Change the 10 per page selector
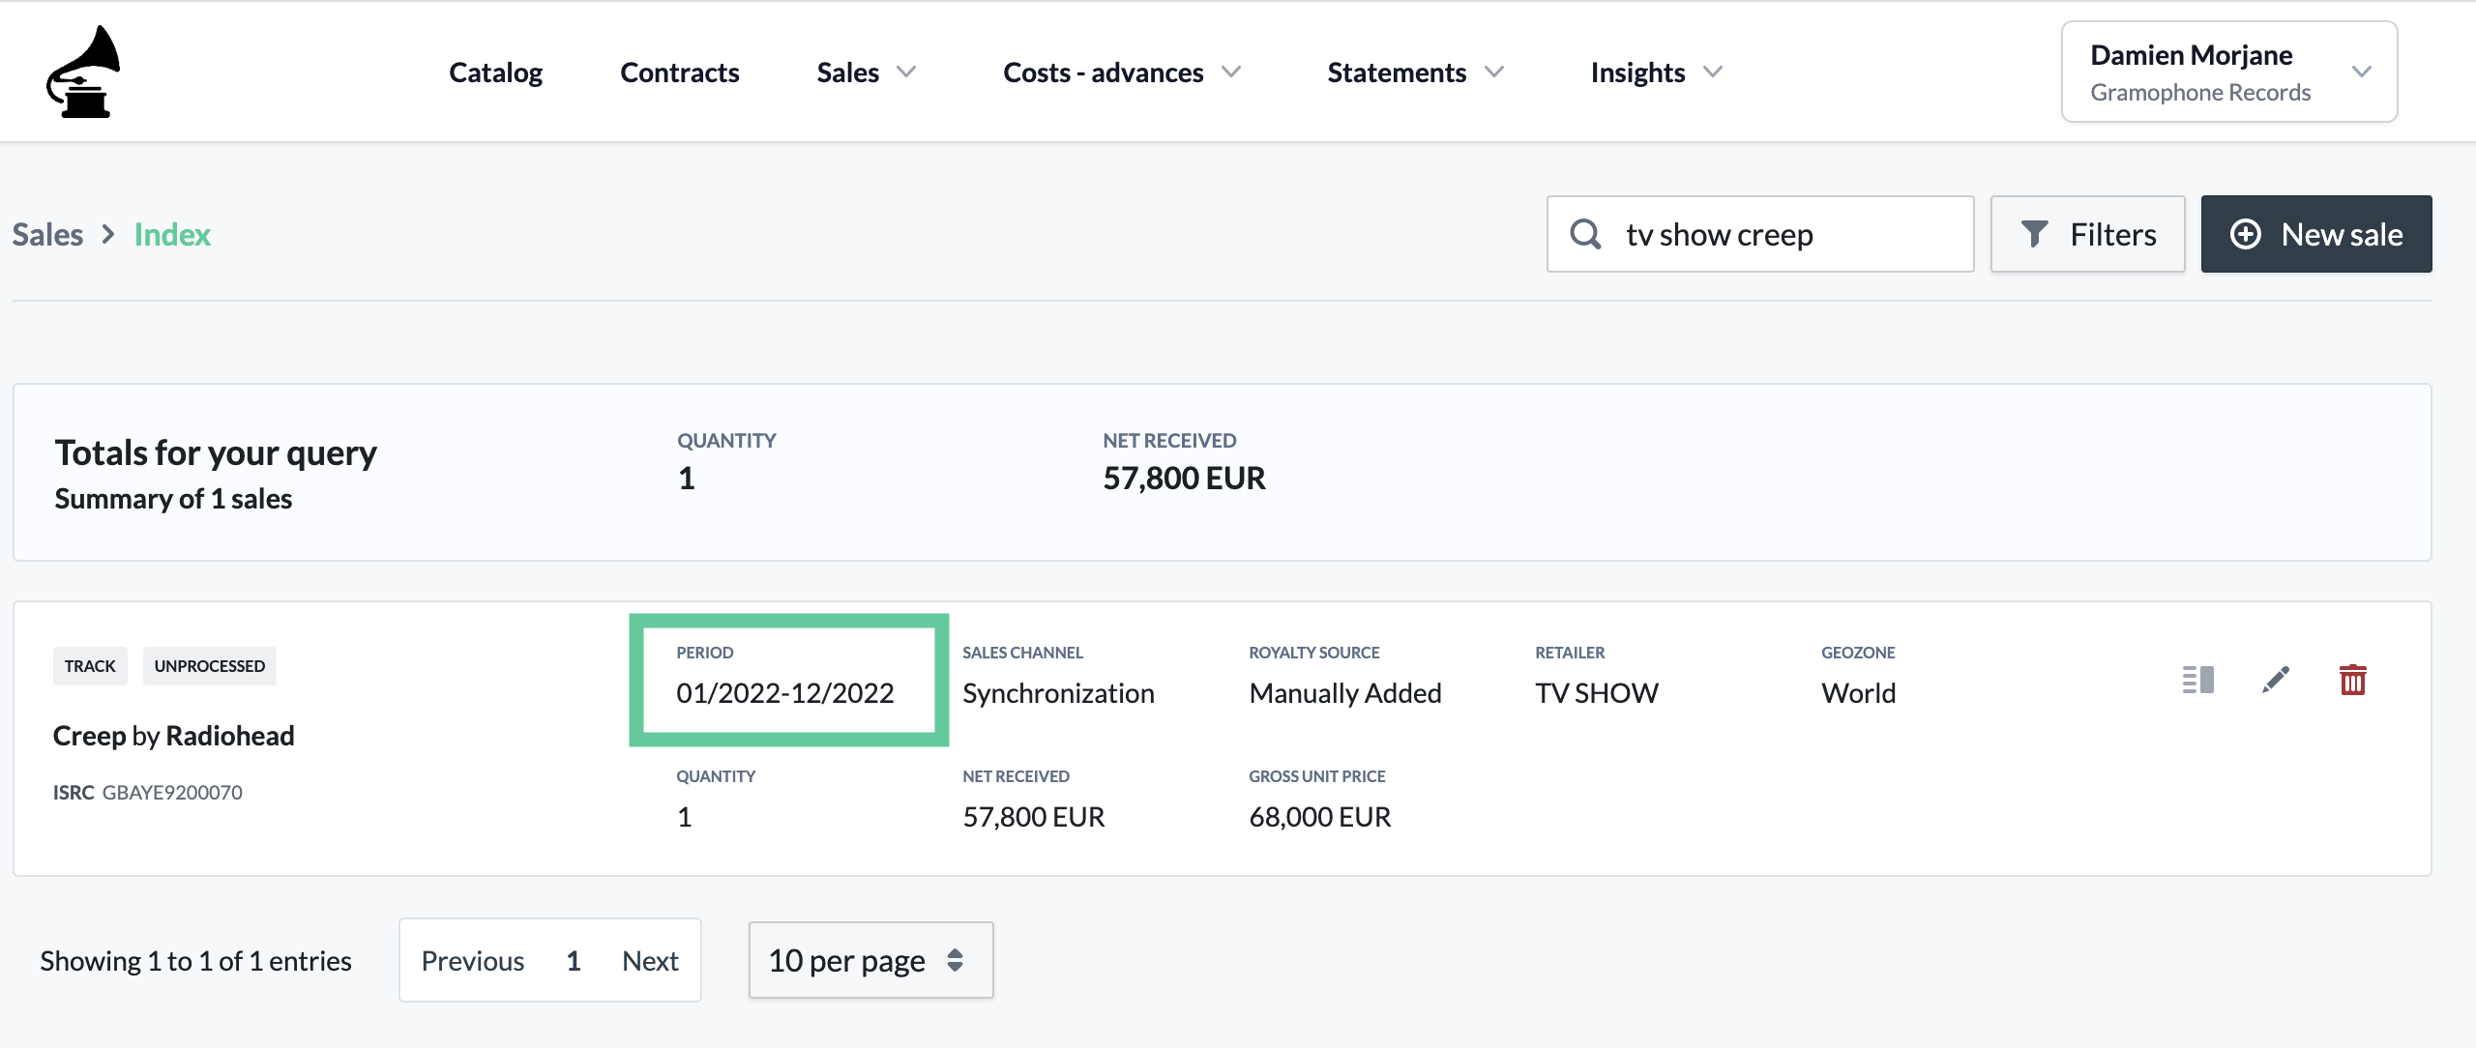The image size is (2476, 1048). [870, 960]
